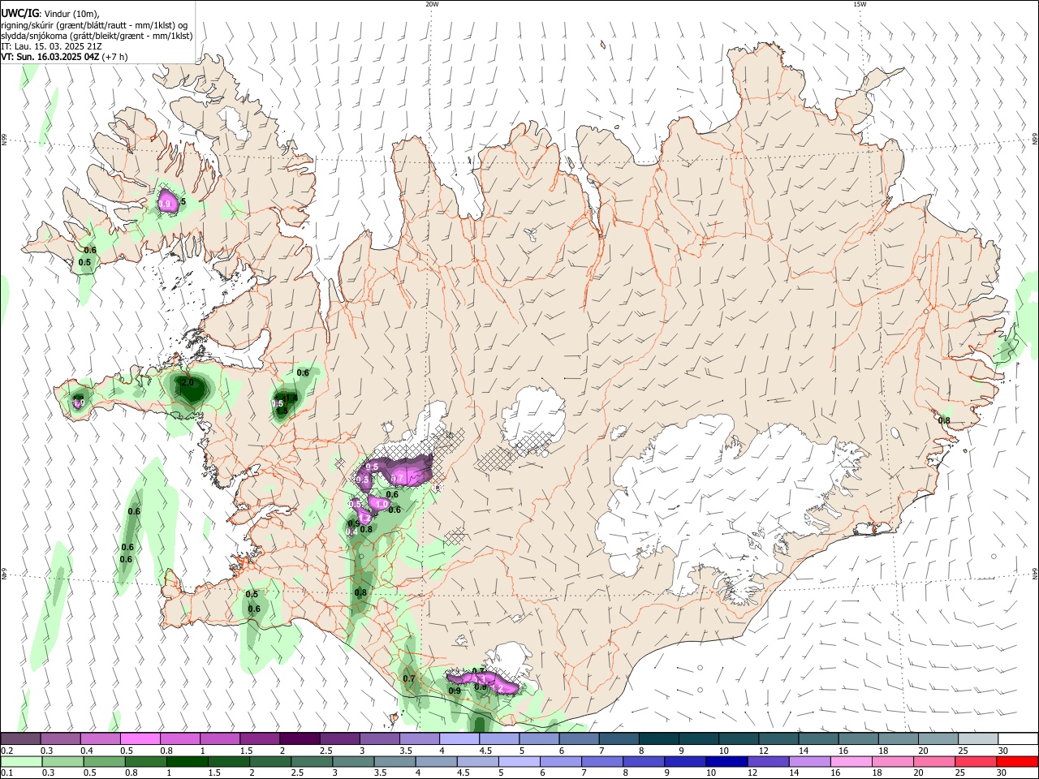
Task: Click the pink 18 swatch in lower legend row
Action: (891, 762)
